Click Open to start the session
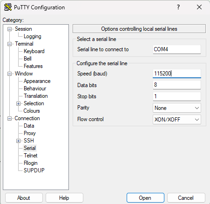210x204 pixels. tap(145, 198)
